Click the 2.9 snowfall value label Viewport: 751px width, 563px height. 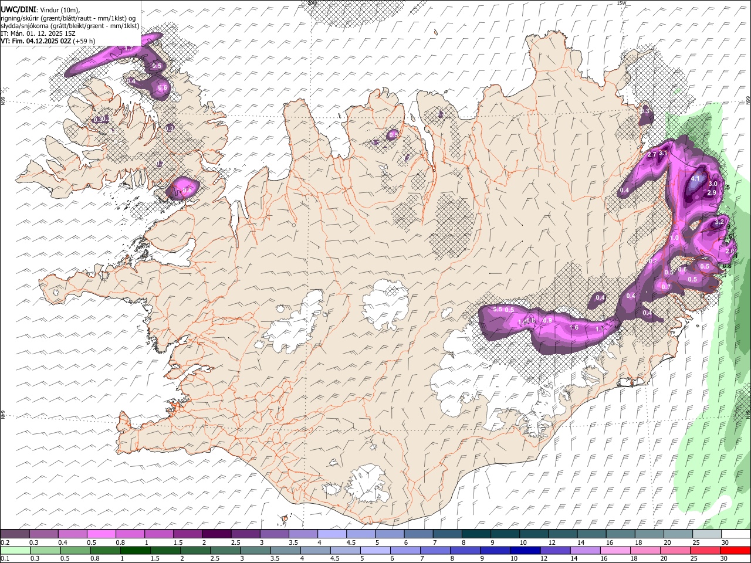click(x=712, y=192)
